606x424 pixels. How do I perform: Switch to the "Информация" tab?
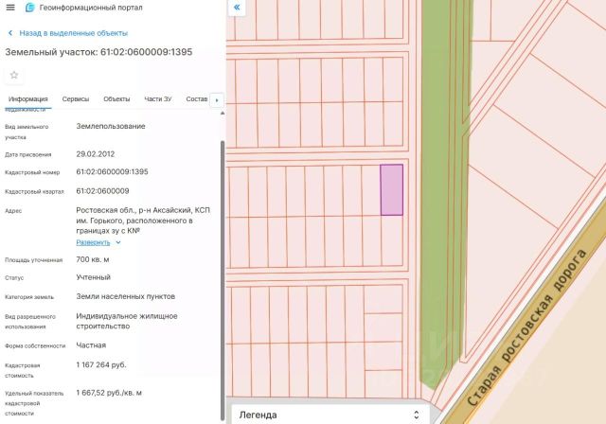(28, 99)
